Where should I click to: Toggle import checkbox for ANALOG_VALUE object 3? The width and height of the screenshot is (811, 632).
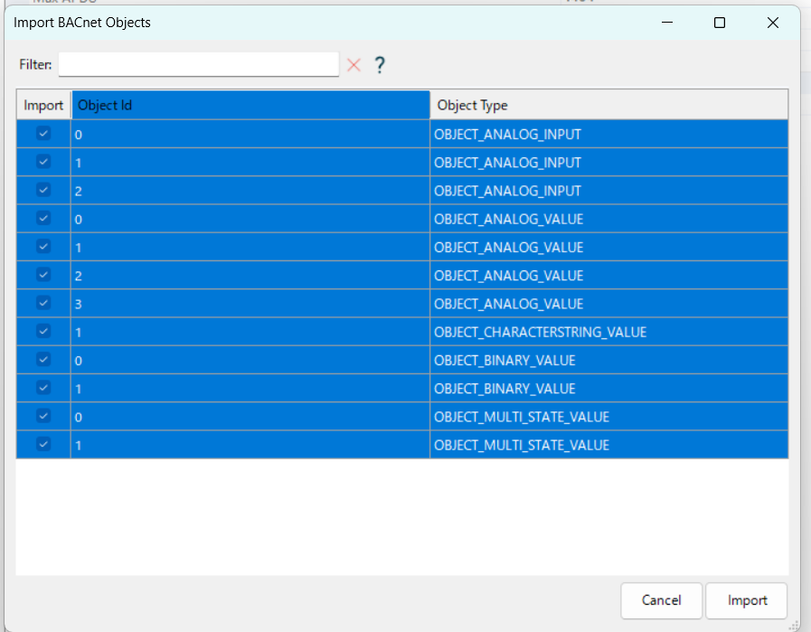click(43, 303)
